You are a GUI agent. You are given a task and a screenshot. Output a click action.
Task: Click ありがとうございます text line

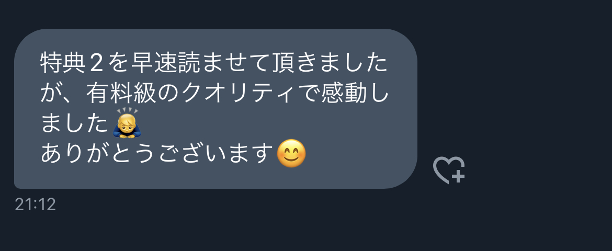157,154
